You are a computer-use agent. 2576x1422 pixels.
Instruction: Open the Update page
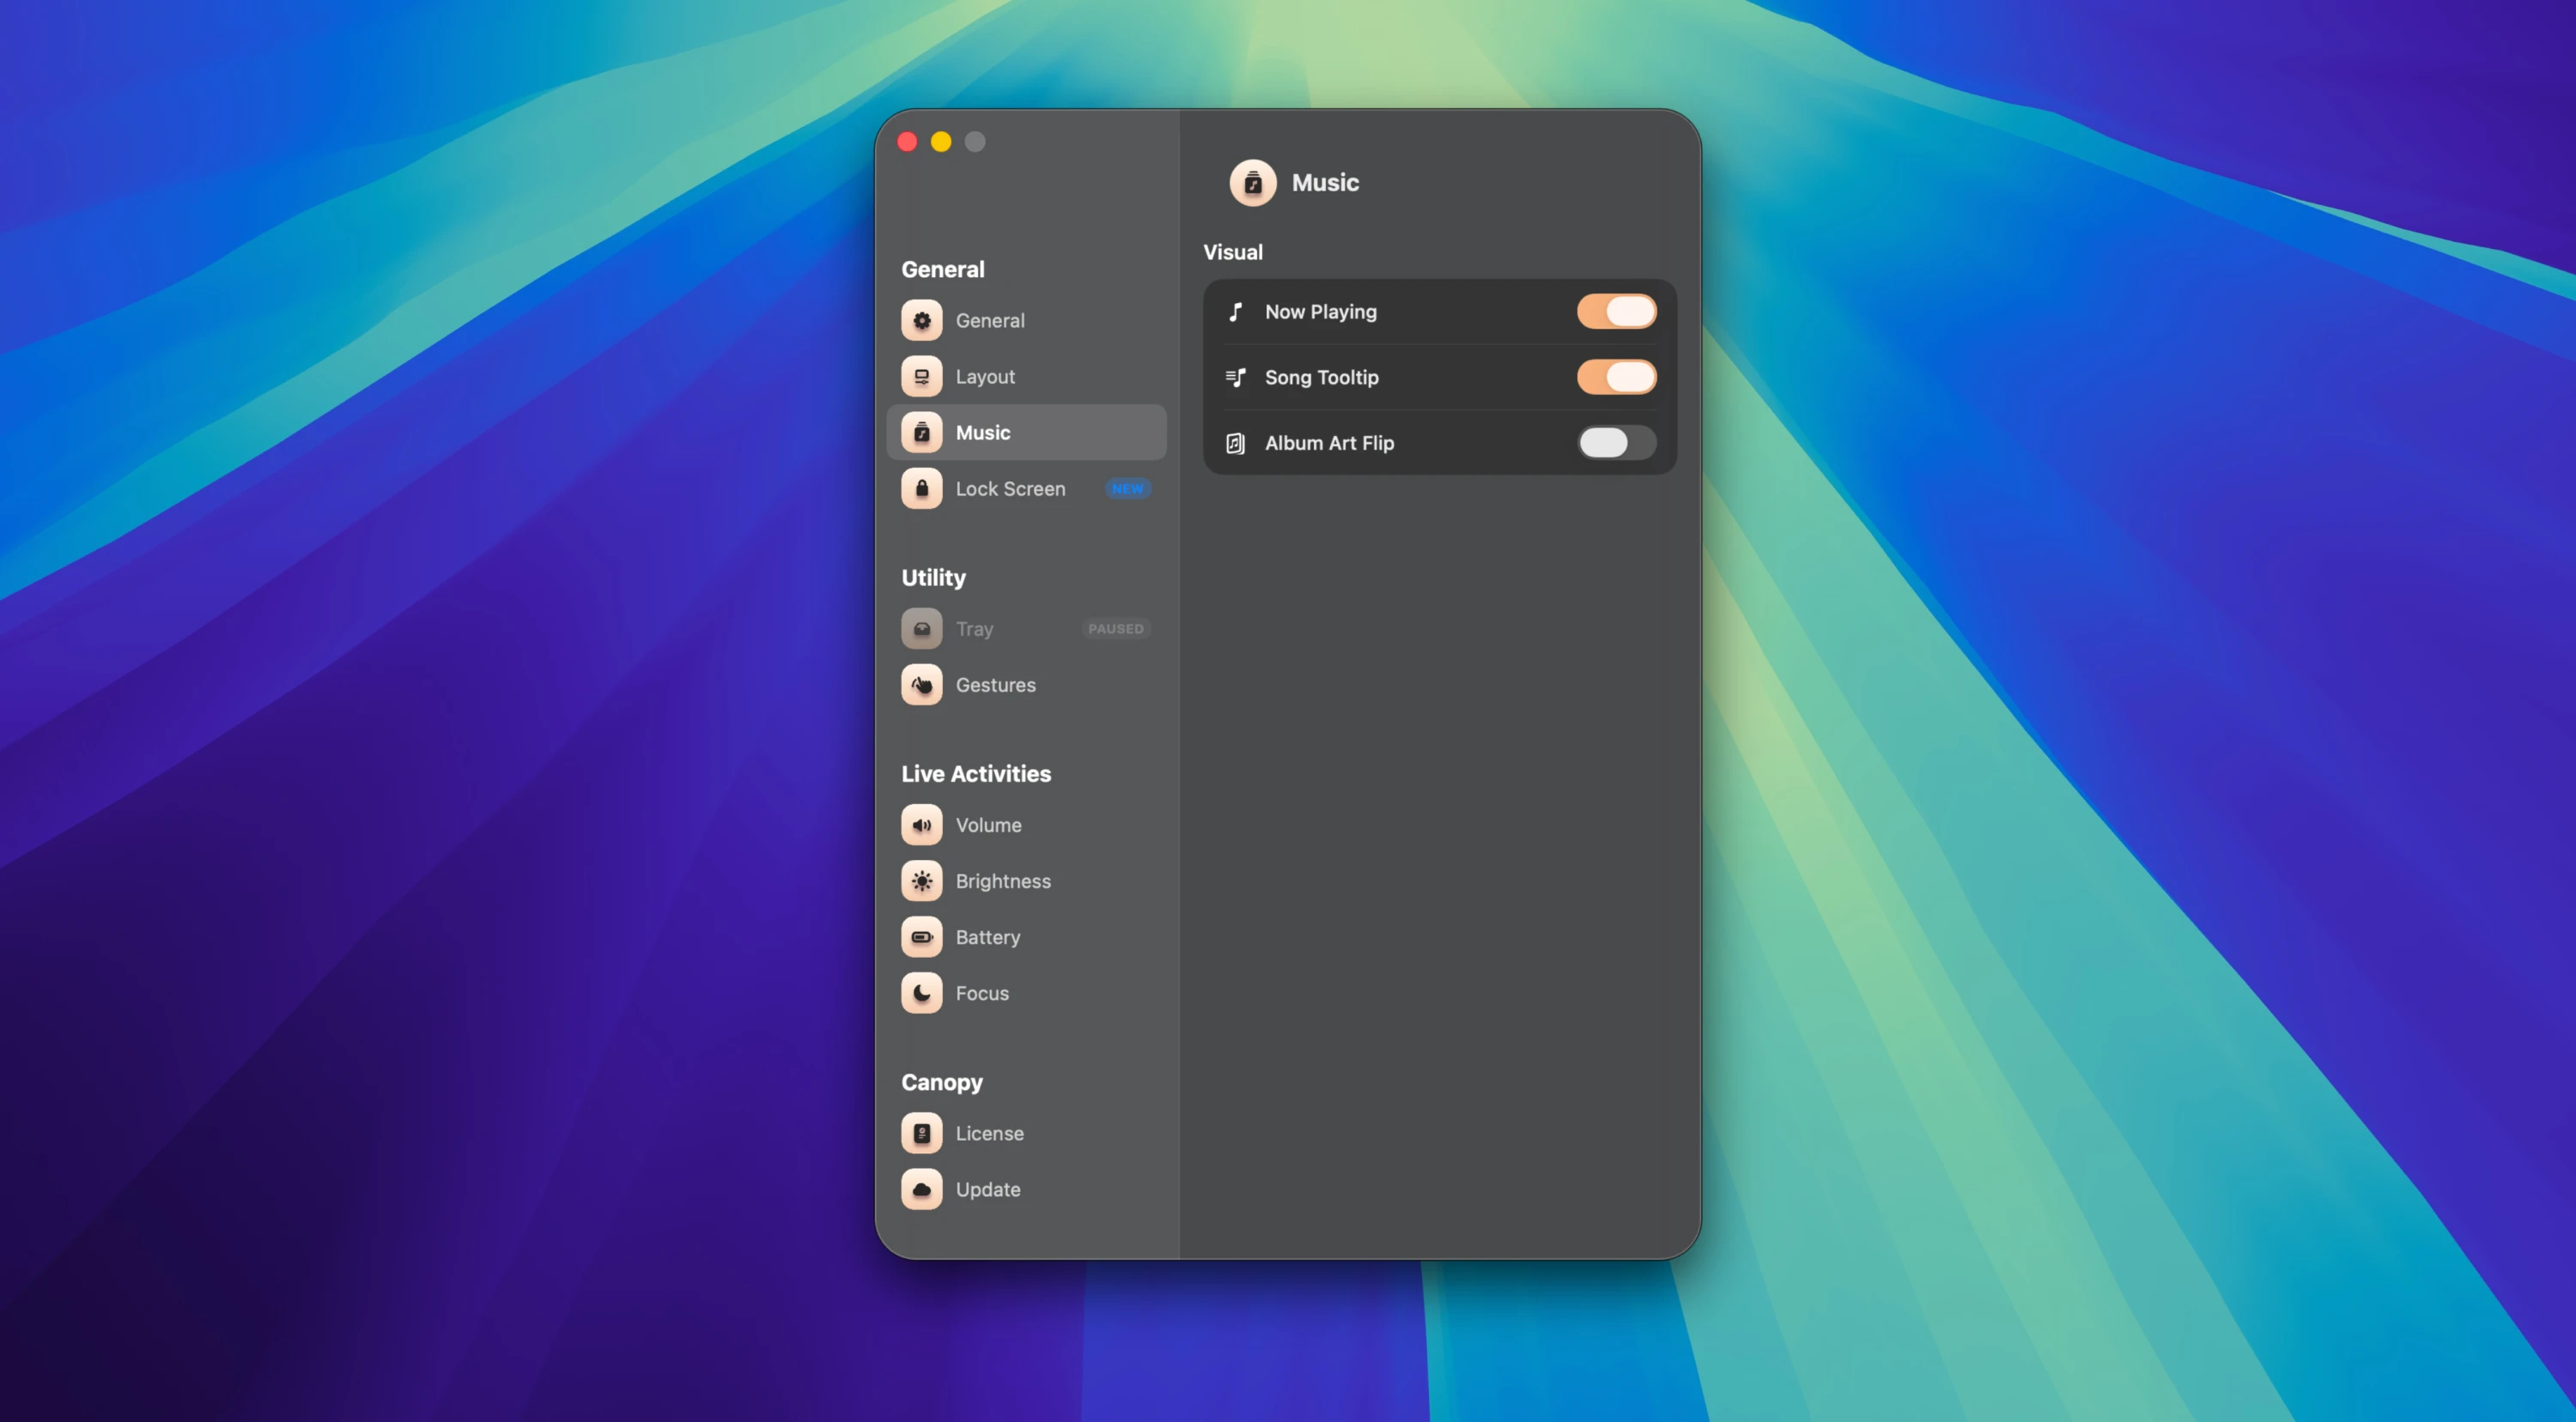tap(1026, 1189)
